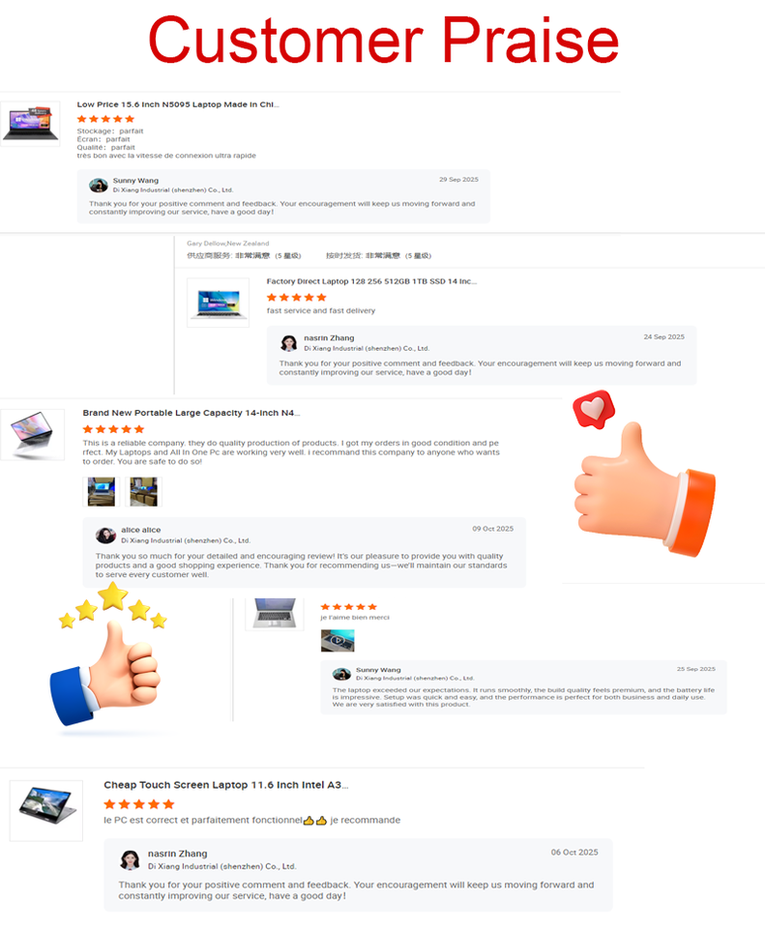Image resolution: width=765 pixels, height=928 pixels.
Task: Click Sunny Wang's avatar in first reply
Action: pyautogui.click(x=99, y=186)
